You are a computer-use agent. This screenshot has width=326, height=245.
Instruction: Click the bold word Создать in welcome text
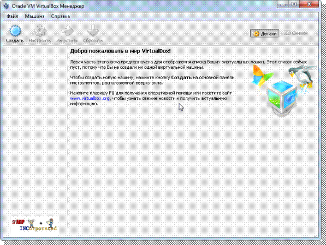pos(181,77)
